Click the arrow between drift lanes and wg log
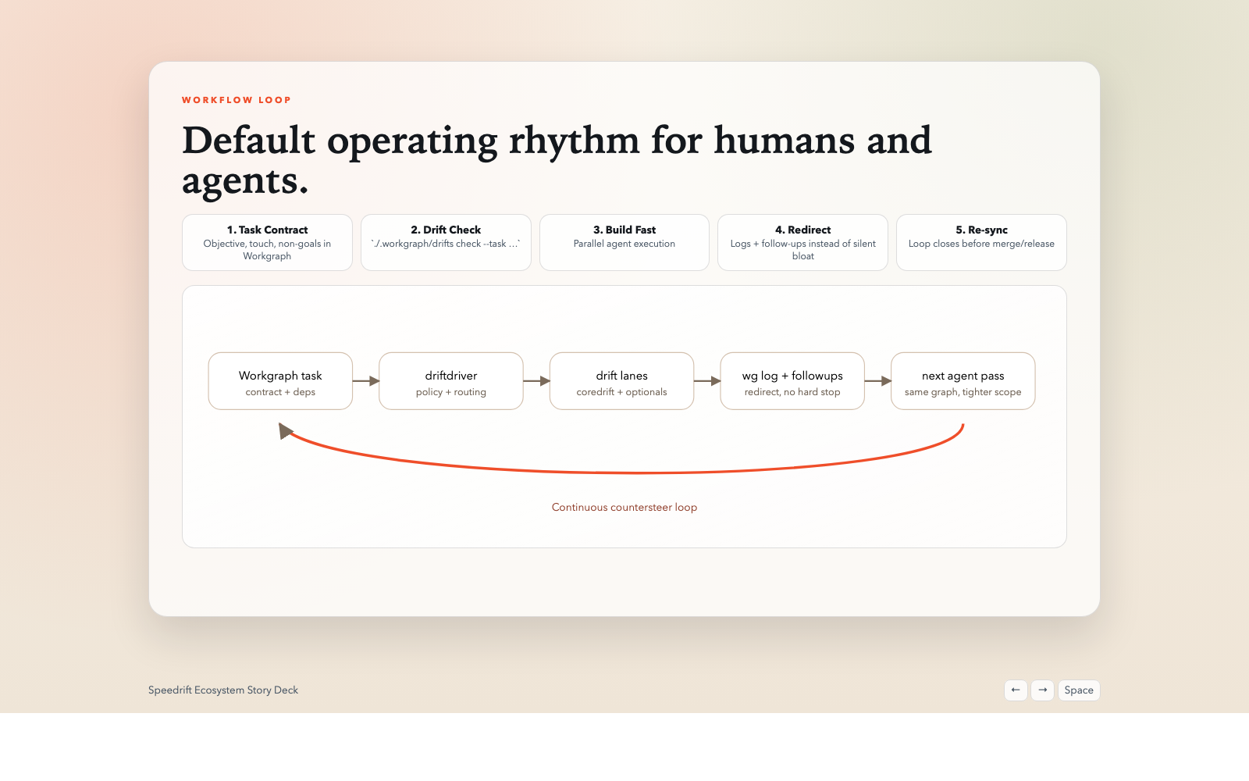The image size is (1249, 781). tap(706, 381)
